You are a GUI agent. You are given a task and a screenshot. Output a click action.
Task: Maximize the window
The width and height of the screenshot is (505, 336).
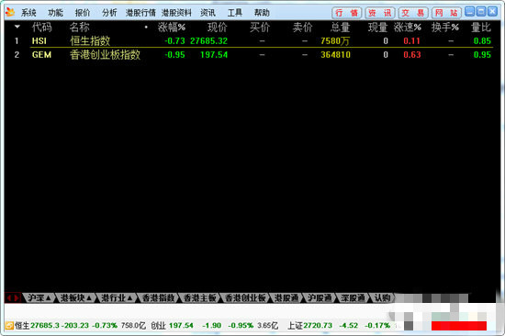[x=481, y=12]
